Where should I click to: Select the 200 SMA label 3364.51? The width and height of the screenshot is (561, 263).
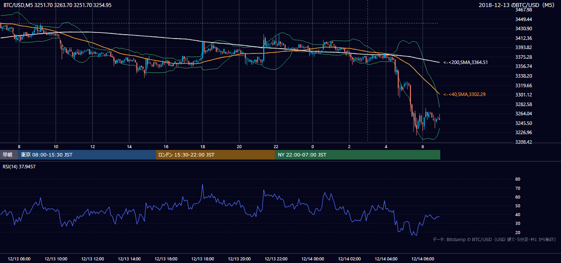(466, 62)
